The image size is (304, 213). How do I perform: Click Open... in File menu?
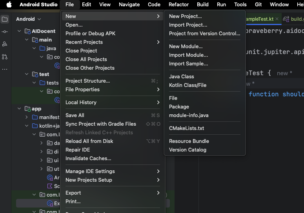coord(113,25)
